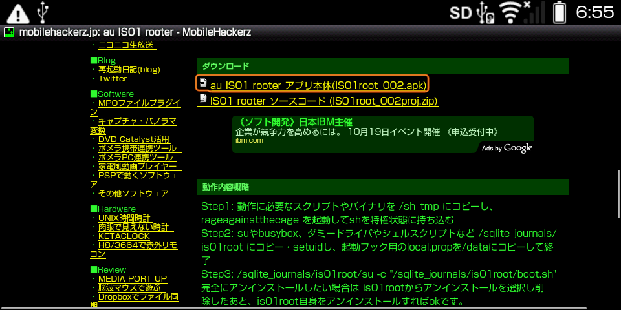Image resolution: width=621 pixels, height=310 pixels.
Task: Click file icon next to IS01root_002proj.zip
Action: (203, 98)
